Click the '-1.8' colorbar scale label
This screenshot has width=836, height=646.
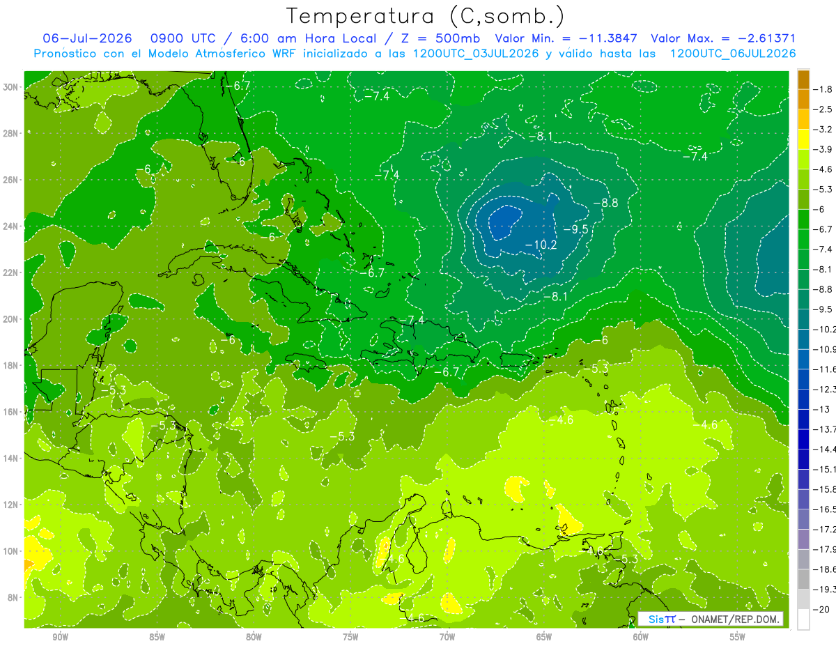point(824,89)
